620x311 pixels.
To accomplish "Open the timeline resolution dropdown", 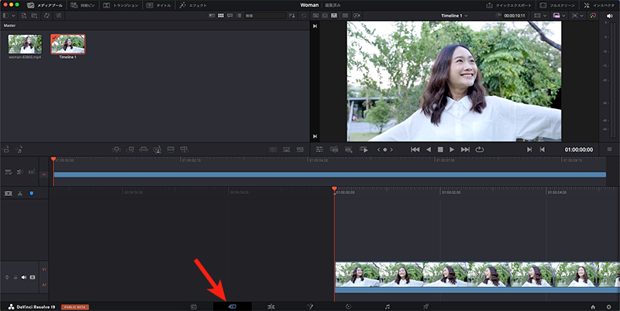I will (540, 15).
